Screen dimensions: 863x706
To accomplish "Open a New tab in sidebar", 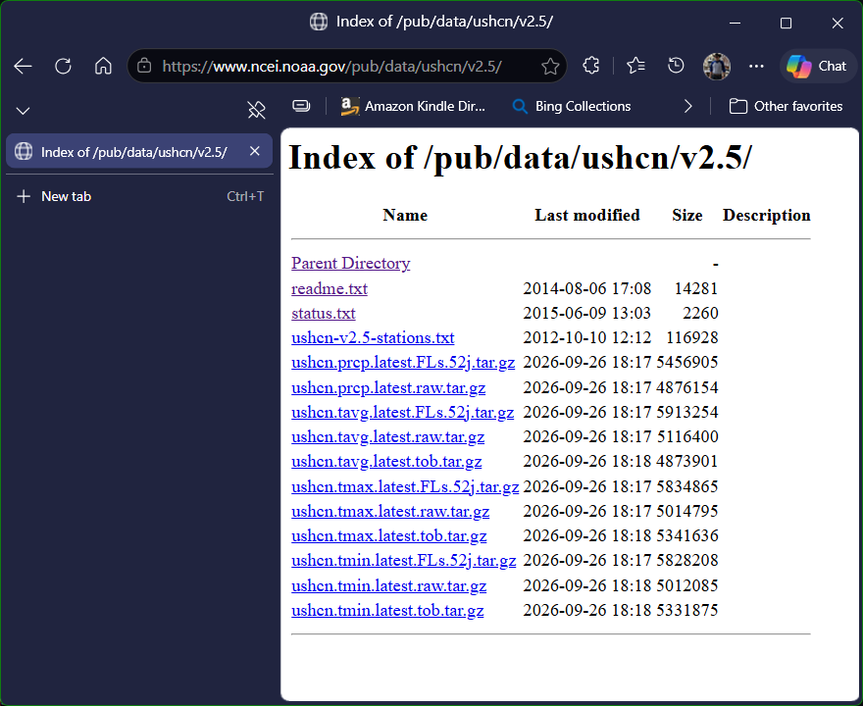I will click(139, 196).
